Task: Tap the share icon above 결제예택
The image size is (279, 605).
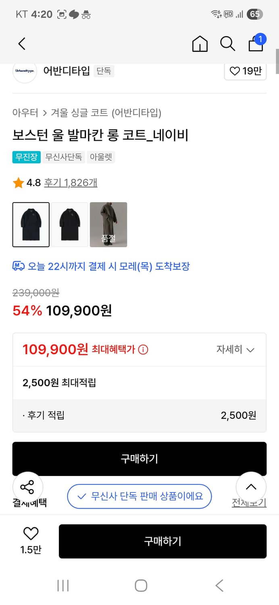Action: [27, 487]
